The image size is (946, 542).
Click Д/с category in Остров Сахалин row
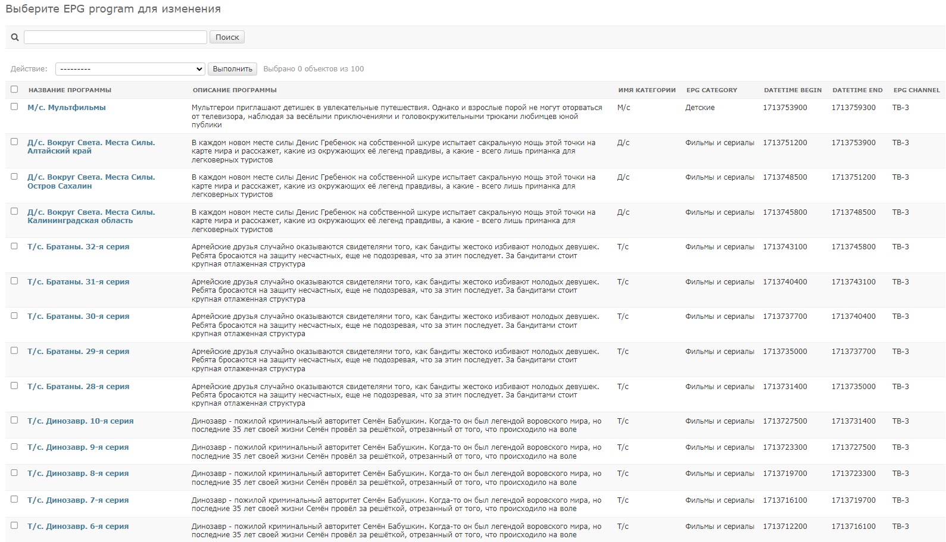pos(623,177)
